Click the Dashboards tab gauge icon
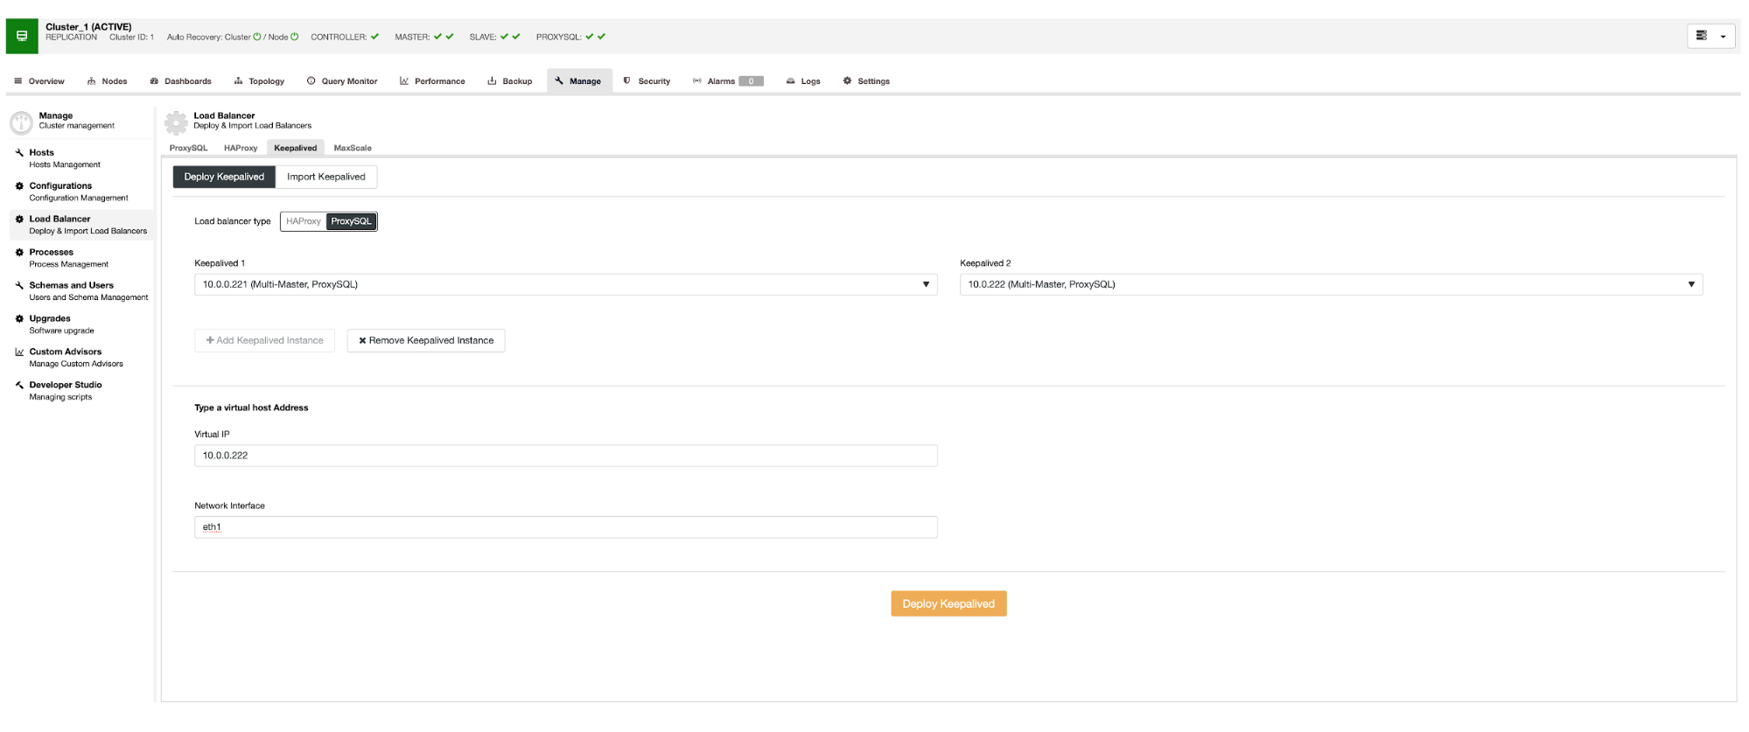The image size is (1749, 732). 154,81
